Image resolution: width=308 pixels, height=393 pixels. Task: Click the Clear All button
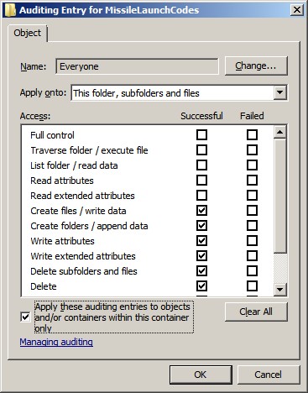[x=256, y=312]
